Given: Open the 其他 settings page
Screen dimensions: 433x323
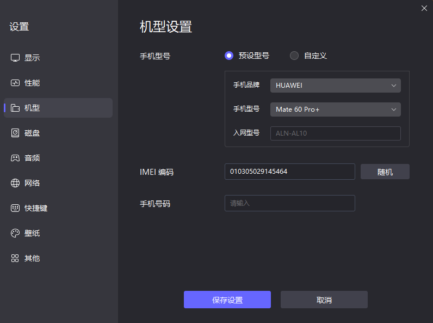Looking at the screenshot, I should pyautogui.click(x=58, y=258).
